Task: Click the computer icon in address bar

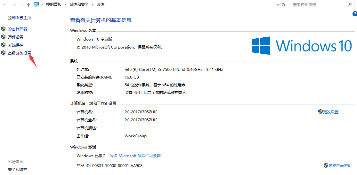Action: click(x=36, y=4)
